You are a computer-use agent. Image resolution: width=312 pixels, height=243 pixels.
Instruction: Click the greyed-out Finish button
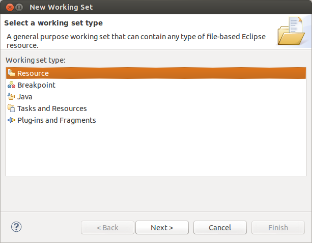point(278,228)
